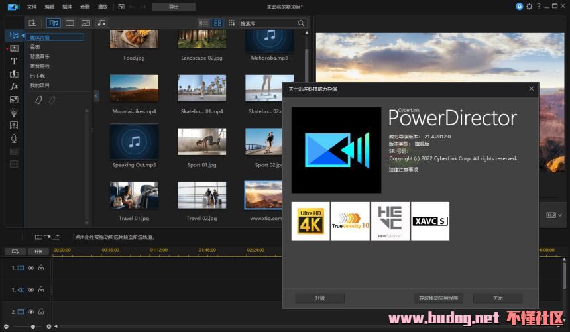Click the notification bell icon
The width and height of the screenshot is (570, 332).
(520, 6)
